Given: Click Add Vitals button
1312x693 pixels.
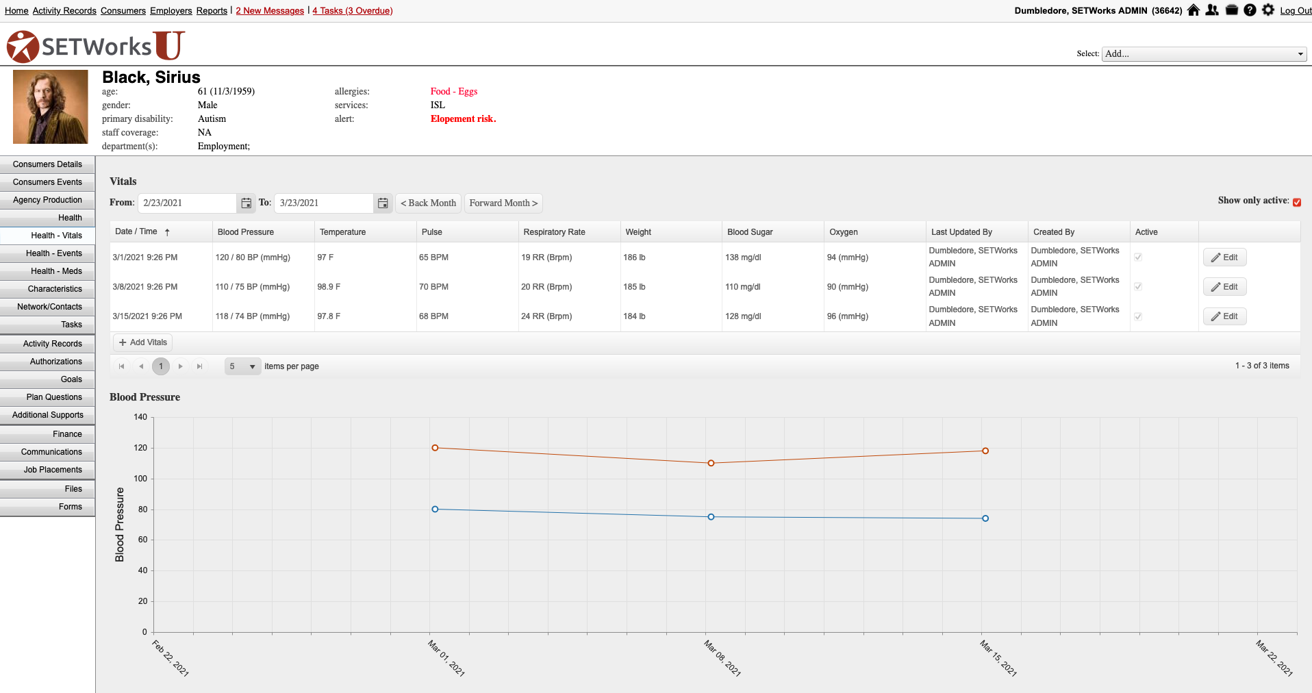Looking at the screenshot, I should click(142, 342).
